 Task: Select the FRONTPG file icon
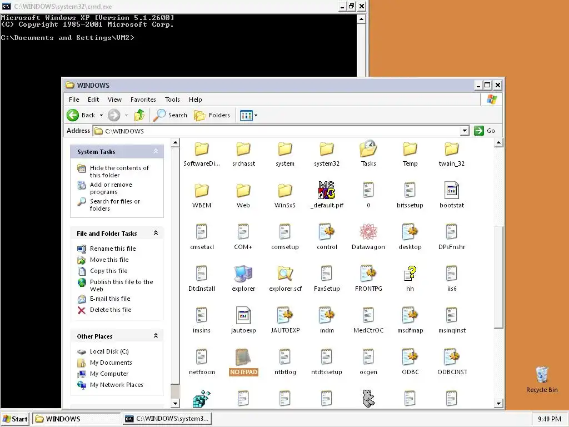pyautogui.click(x=368, y=274)
